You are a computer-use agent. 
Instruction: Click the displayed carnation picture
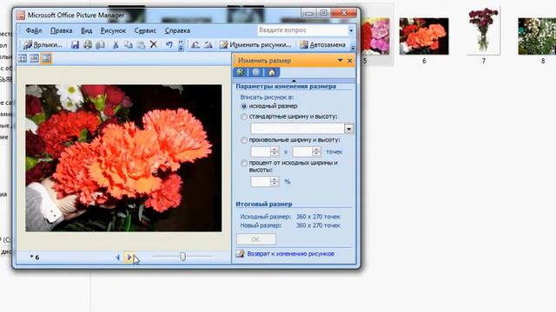123,158
